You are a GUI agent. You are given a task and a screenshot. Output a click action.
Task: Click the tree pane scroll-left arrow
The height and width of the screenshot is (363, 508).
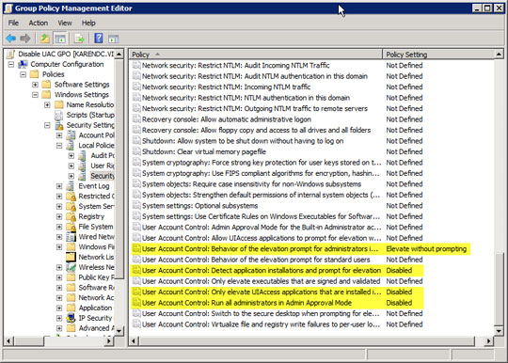8,340
